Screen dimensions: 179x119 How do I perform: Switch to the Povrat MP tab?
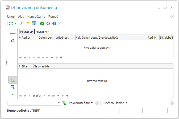(x=42, y=32)
